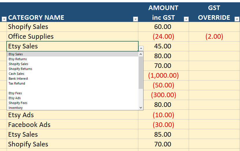Select the (30.00) amount cell

click(x=163, y=125)
